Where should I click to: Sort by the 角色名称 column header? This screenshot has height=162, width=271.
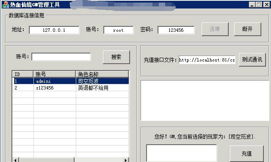[x=102, y=74]
